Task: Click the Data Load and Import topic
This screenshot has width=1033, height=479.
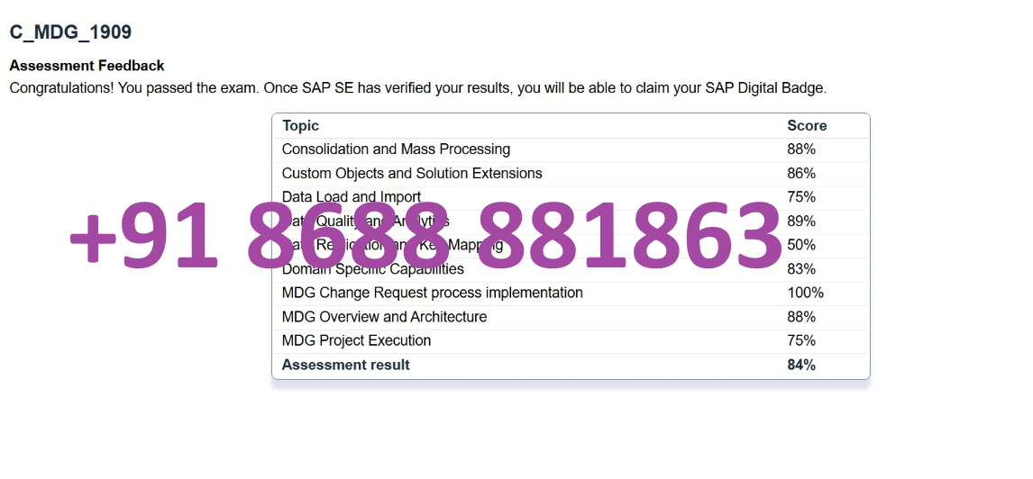Action: [x=352, y=196]
